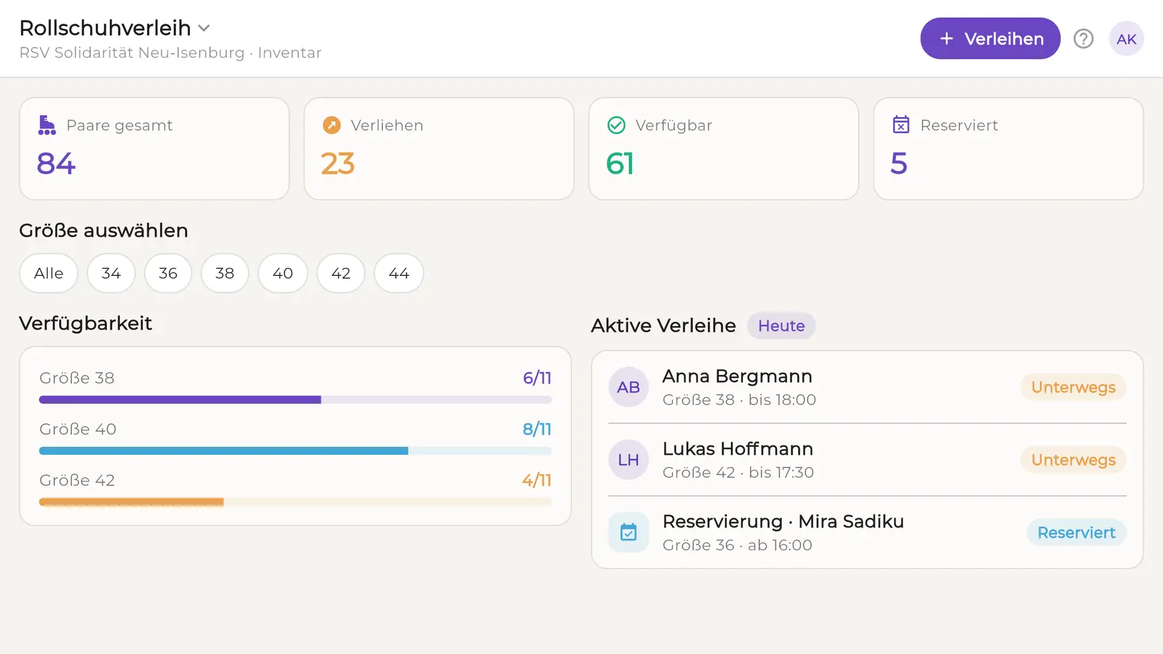The height and width of the screenshot is (654, 1163).
Task: Click the Anna Bergmann name
Action: click(737, 376)
